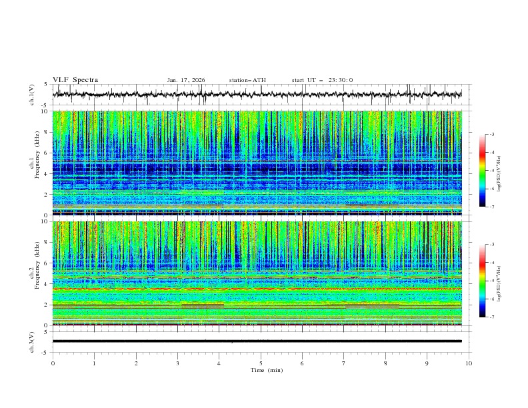Click the 'VLF Spectra' title text
The image size is (528, 408).
[x=75, y=80]
